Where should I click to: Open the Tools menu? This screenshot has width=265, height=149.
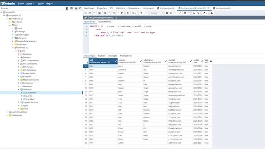[40, 4]
